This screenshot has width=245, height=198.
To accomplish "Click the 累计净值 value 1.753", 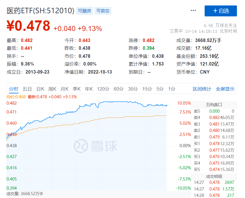I will tap(158, 64).
